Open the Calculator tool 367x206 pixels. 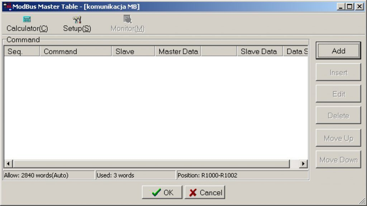coord(27,24)
